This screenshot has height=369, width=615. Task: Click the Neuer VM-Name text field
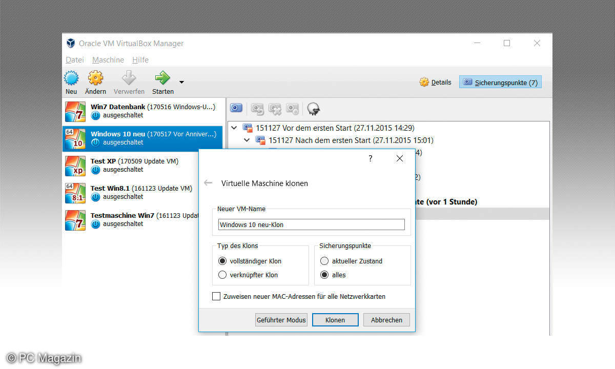point(312,224)
